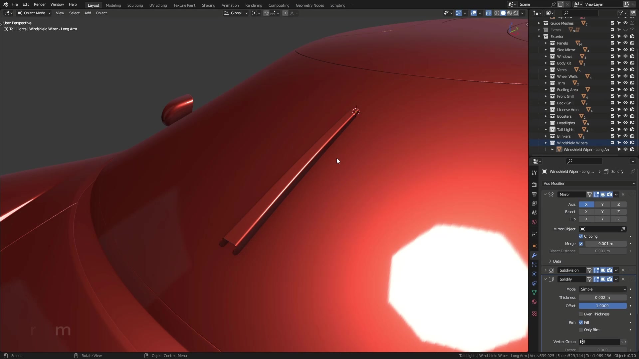Viewport: 639px width, 359px height.
Task: Open the Object Mode dropdown
Action: tap(34, 13)
